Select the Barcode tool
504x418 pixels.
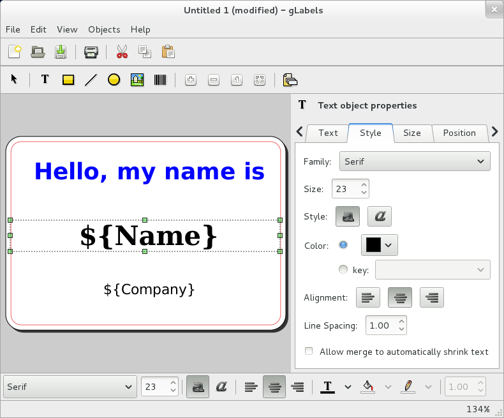[x=159, y=80]
